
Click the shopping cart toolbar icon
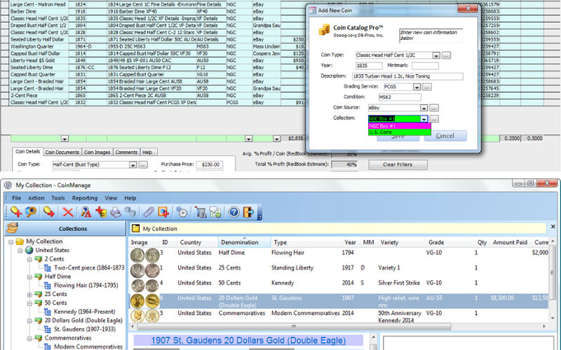tap(201, 212)
